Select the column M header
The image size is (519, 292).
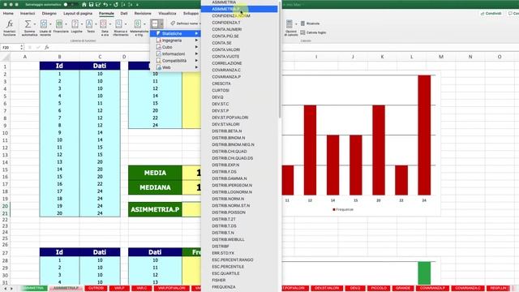441,57
